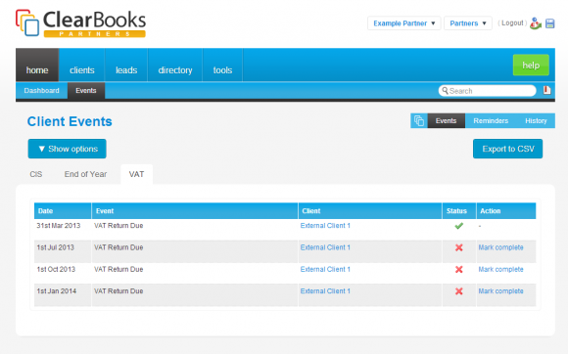The height and width of the screenshot is (354, 568).
Task: Open the clients main tab
Action: click(82, 66)
